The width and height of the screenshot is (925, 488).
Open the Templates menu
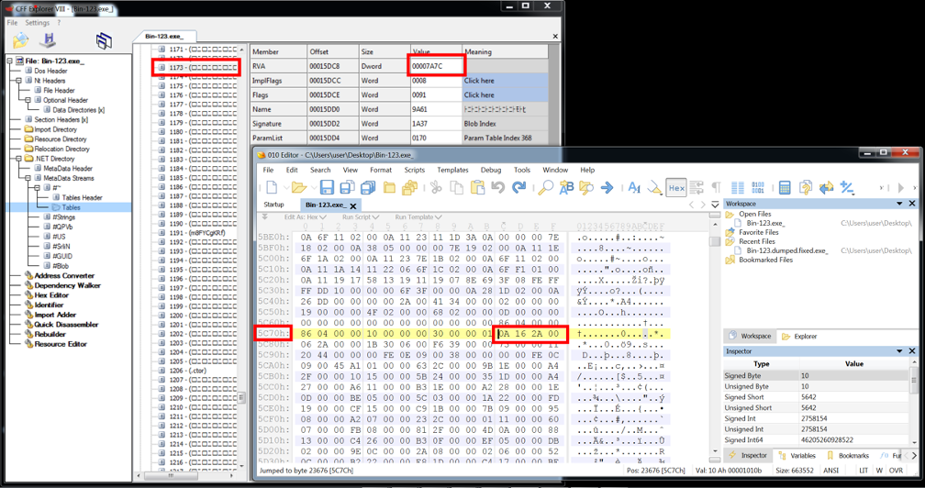(x=452, y=170)
